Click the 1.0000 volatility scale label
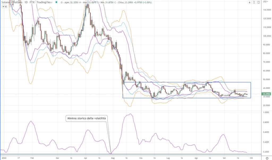 point(266,112)
